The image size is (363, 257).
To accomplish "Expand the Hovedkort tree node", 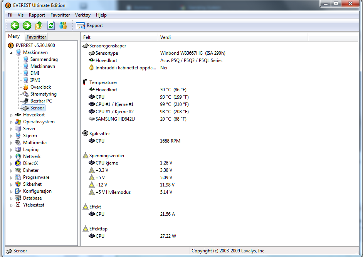I will point(11,115).
